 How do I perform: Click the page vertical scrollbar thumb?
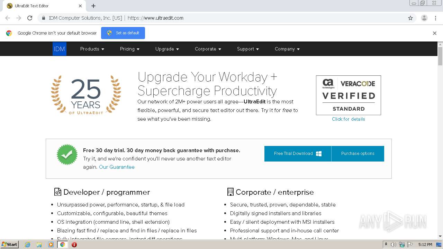click(x=440, y=56)
